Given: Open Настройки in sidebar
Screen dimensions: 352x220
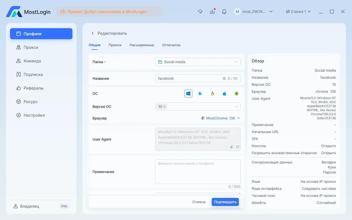Looking at the screenshot, I should pos(41,115).
